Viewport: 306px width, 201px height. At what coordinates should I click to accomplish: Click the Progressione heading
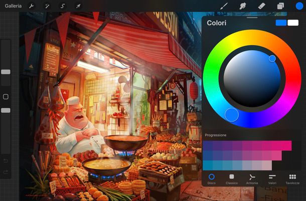tap(215, 135)
